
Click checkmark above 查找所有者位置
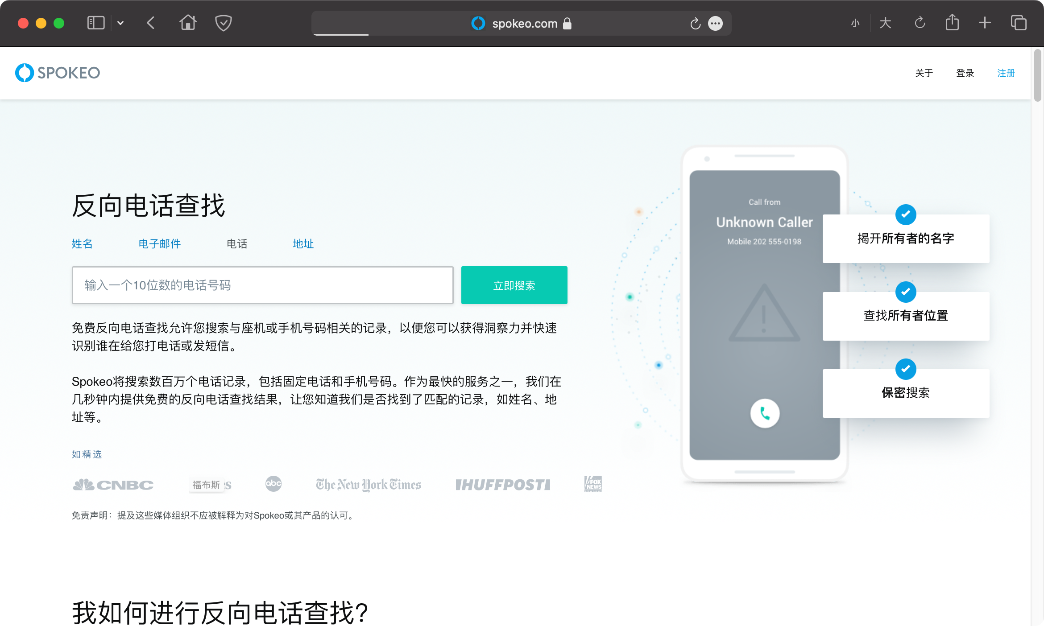(x=906, y=292)
